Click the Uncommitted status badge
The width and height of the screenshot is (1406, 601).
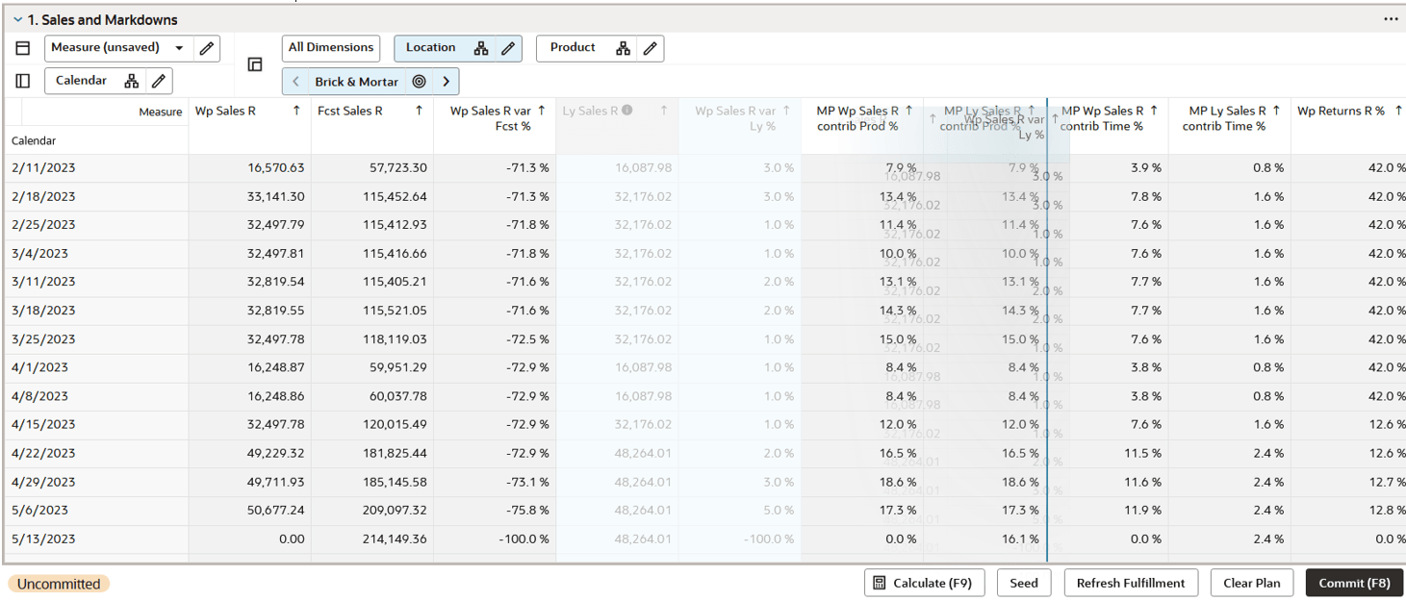pyautogui.click(x=58, y=583)
